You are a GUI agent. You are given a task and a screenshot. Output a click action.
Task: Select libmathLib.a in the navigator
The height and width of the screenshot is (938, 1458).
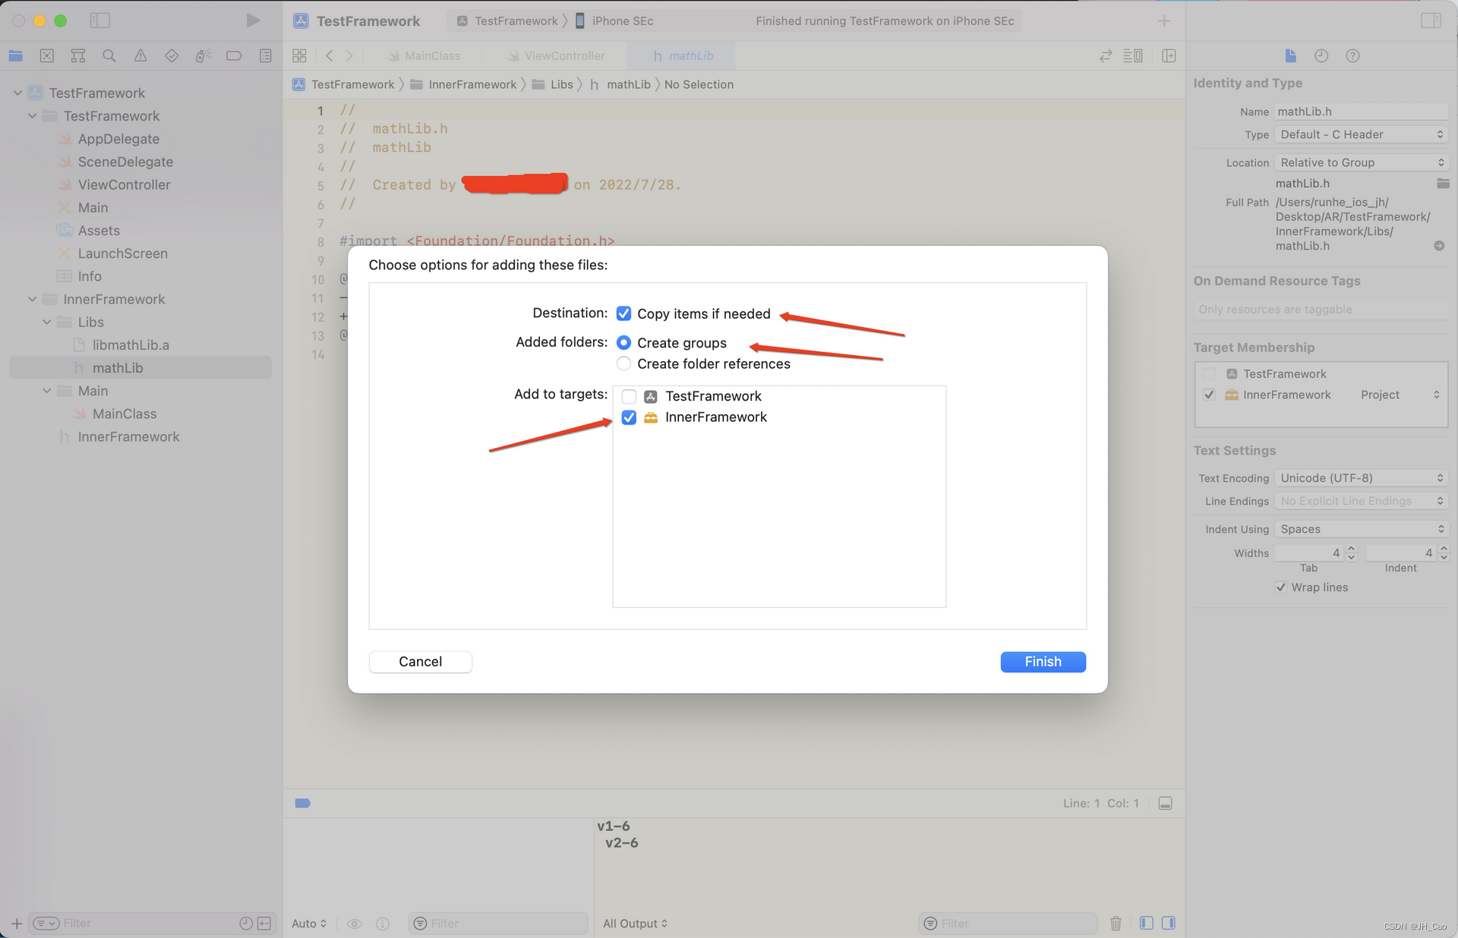tap(131, 345)
